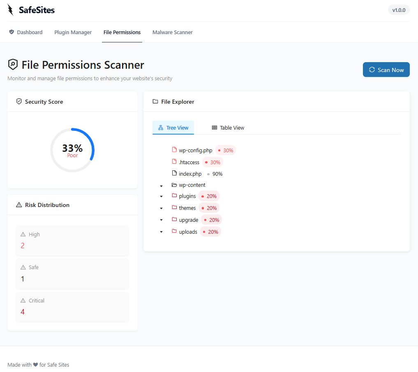The width and height of the screenshot is (418, 372).
Task: Click the SafeSites lightning logo icon
Action: (10, 10)
